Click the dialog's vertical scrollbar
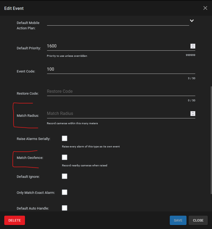This screenshot has width=212, height=229. point(211,140)
